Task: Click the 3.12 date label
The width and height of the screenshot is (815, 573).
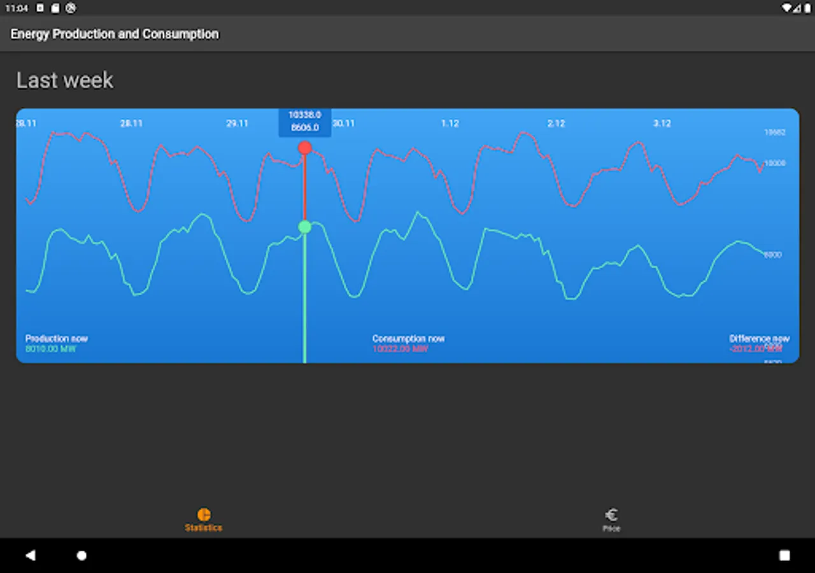Action: (x=662, y=124)
